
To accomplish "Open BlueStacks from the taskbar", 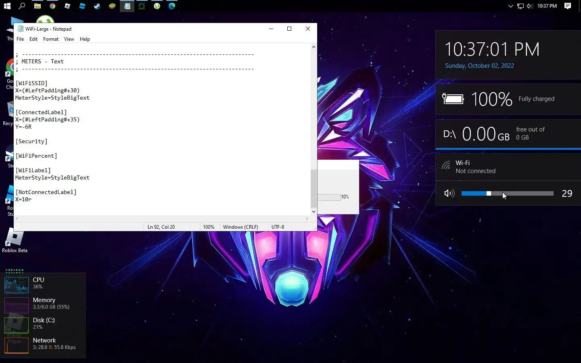I will point(112,6).
